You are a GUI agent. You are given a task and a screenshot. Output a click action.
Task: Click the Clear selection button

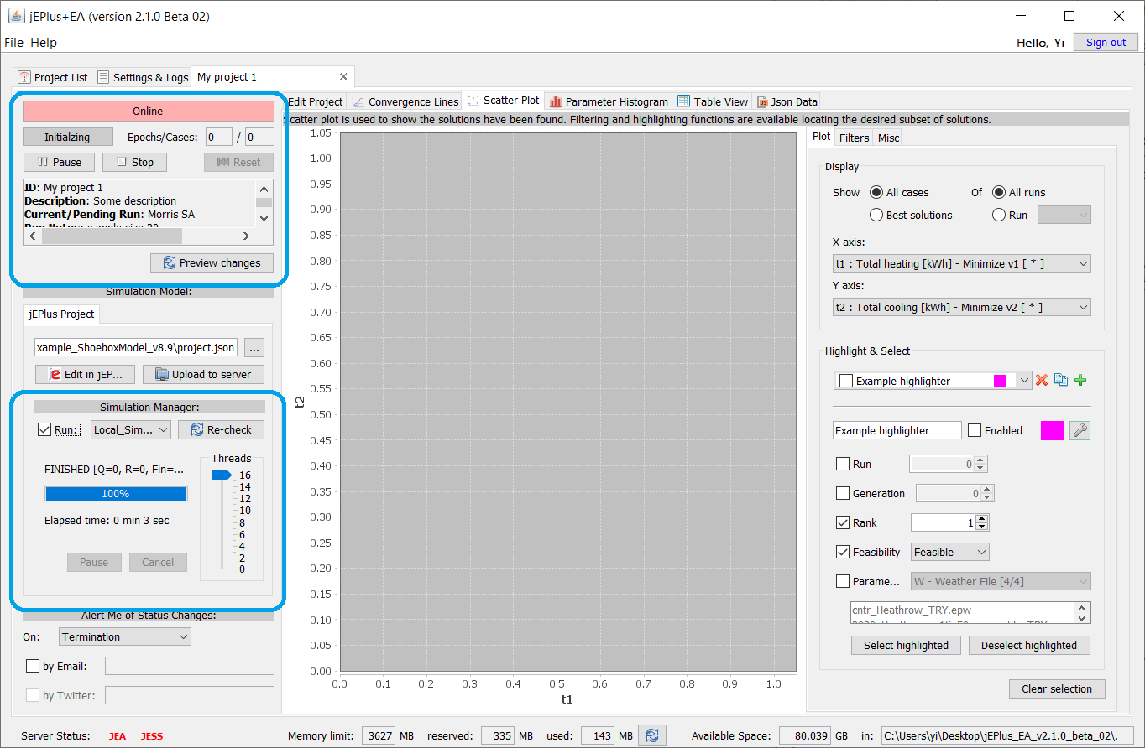(1057, 688)
